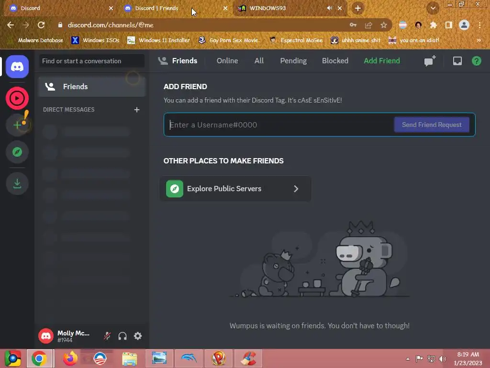
Task: Click Download Apps arrow icon in sidebar
Action: point(17,184)
